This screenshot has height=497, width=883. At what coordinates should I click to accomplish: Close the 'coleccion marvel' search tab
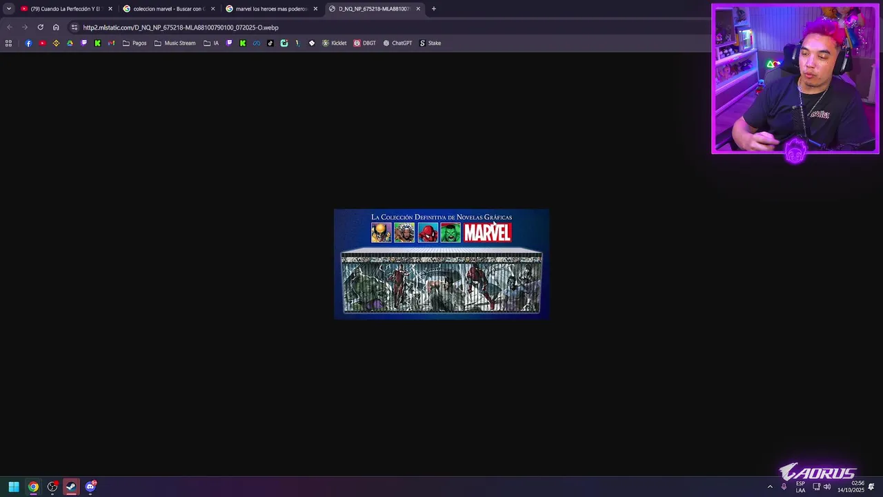tap(212, 9)
